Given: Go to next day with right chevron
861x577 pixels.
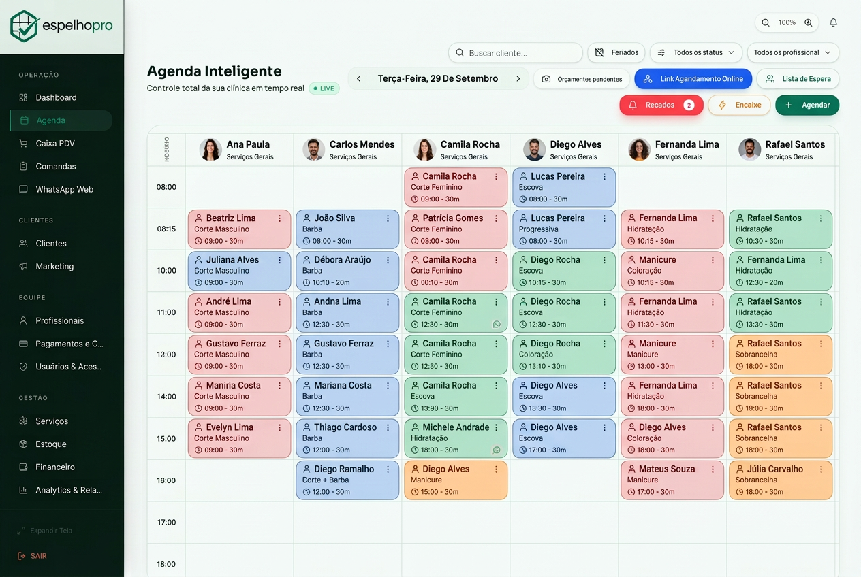Looking at the screenshot, I should (x=518, y=79).
